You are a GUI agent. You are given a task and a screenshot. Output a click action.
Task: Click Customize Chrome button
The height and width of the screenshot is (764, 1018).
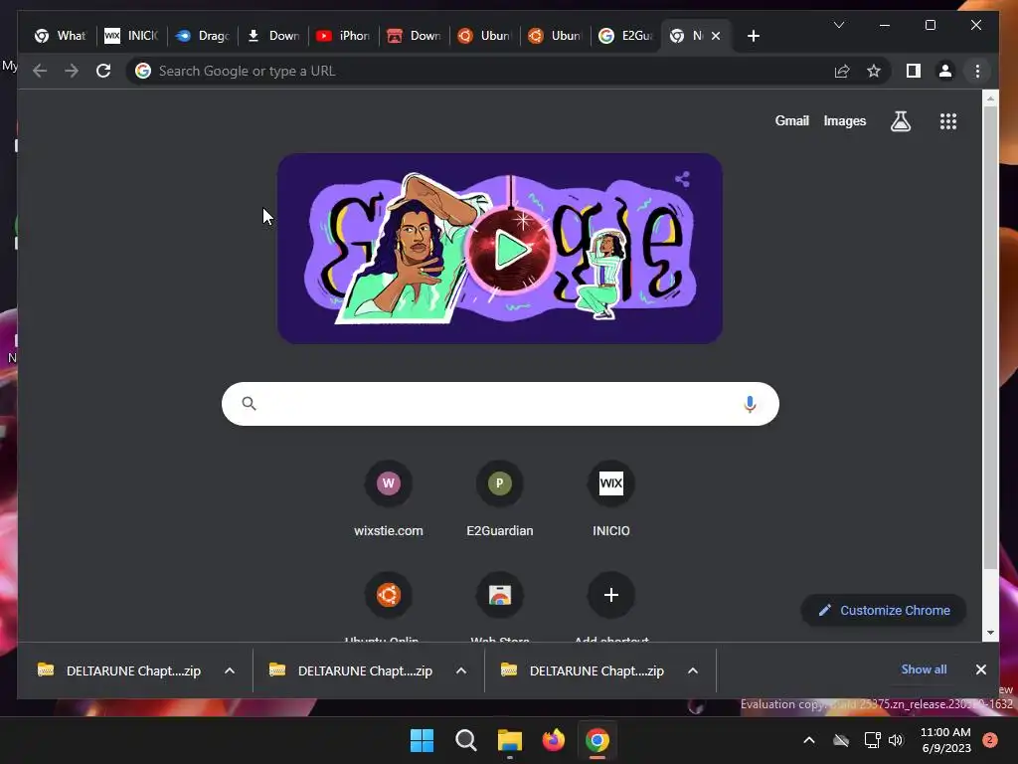[x=884, y=610]
